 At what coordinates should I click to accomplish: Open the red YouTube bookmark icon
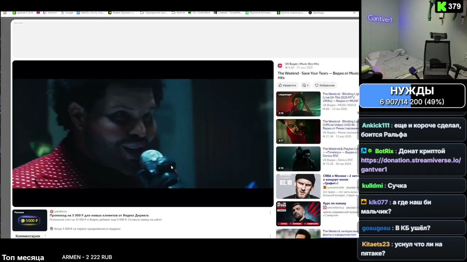coord(38,13)
